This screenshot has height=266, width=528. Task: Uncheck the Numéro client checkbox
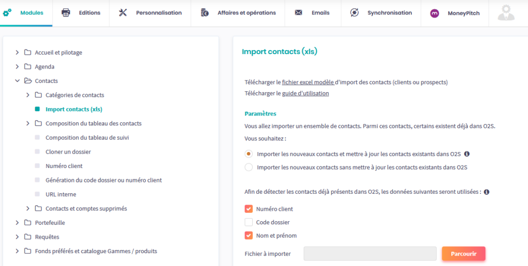tap(249, 209)
